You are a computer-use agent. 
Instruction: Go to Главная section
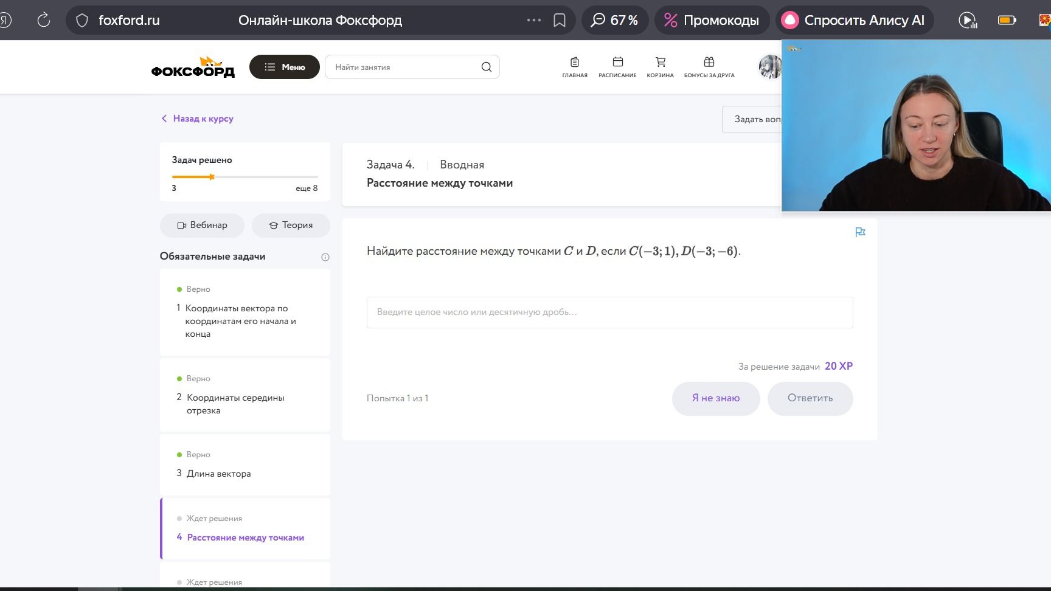point(575,67)
